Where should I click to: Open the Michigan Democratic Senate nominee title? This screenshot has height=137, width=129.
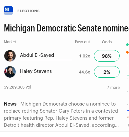66,28
